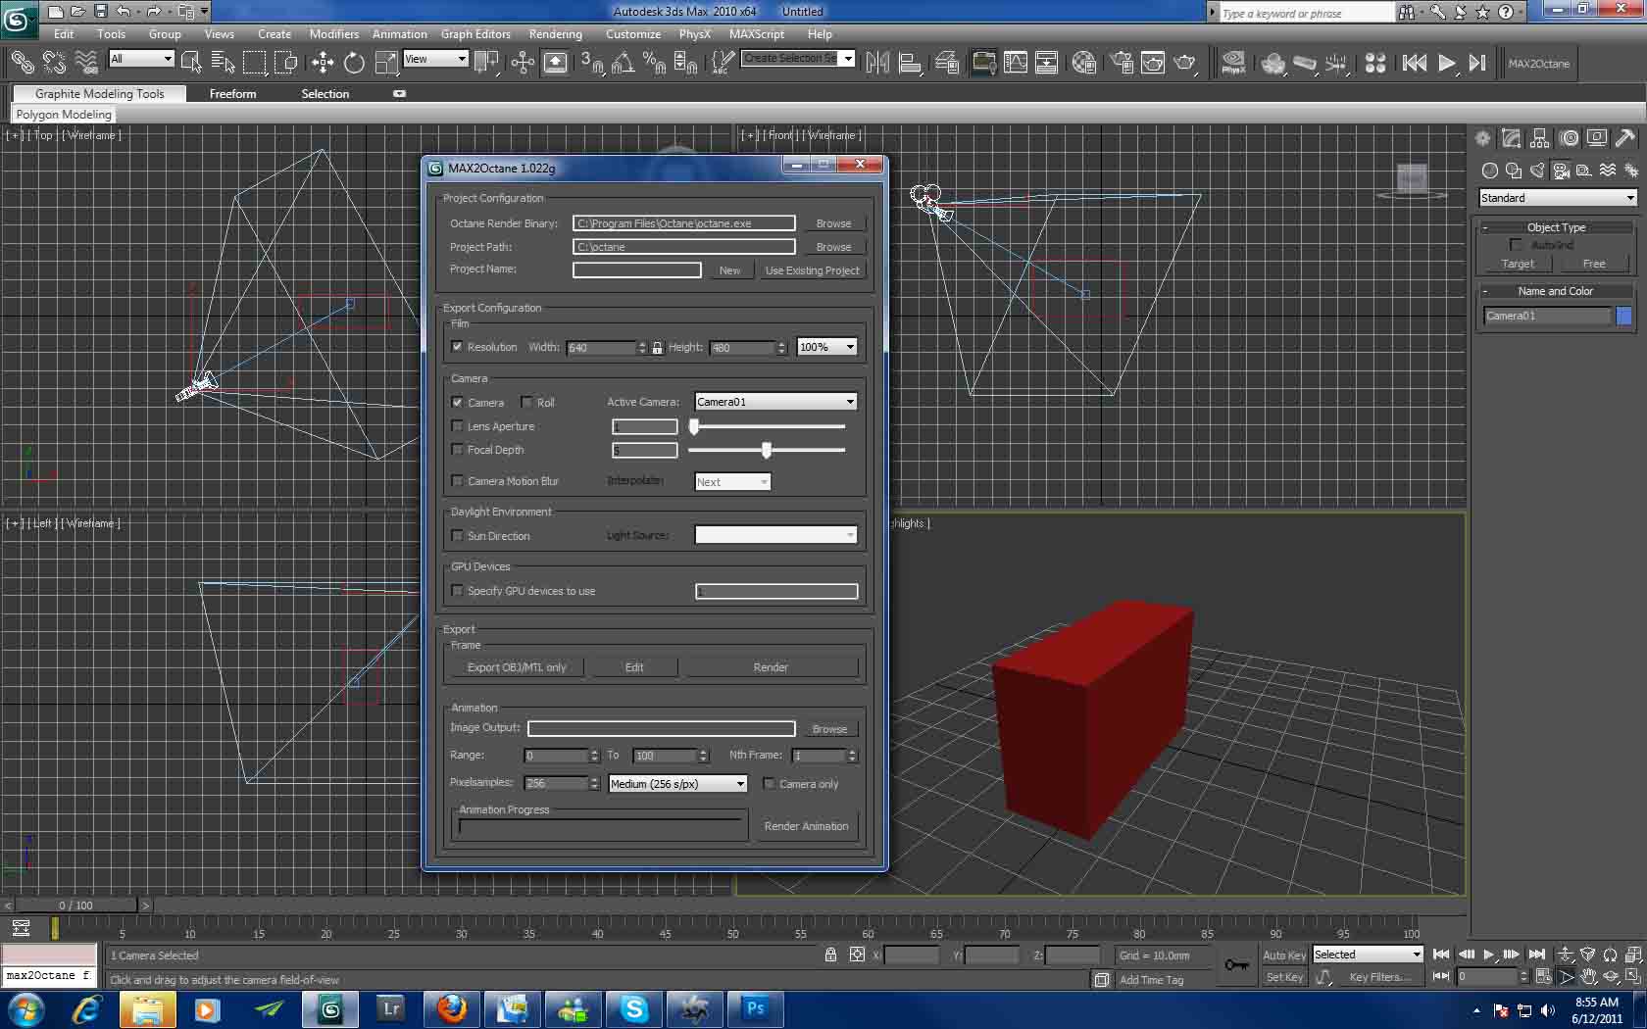Enable the Sun Direction checkbox

pos(457,535)
